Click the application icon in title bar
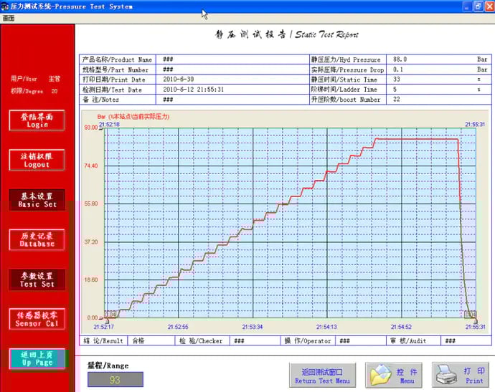 5,6
